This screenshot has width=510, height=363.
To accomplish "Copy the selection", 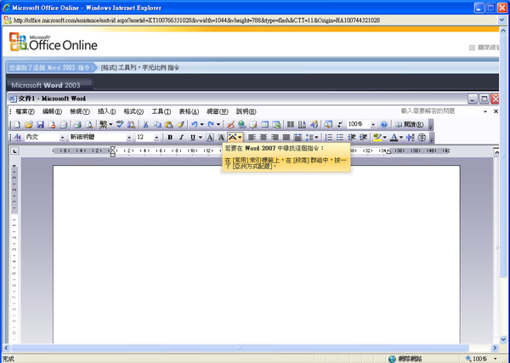I will pyautogui.click(x=157, y=125).
